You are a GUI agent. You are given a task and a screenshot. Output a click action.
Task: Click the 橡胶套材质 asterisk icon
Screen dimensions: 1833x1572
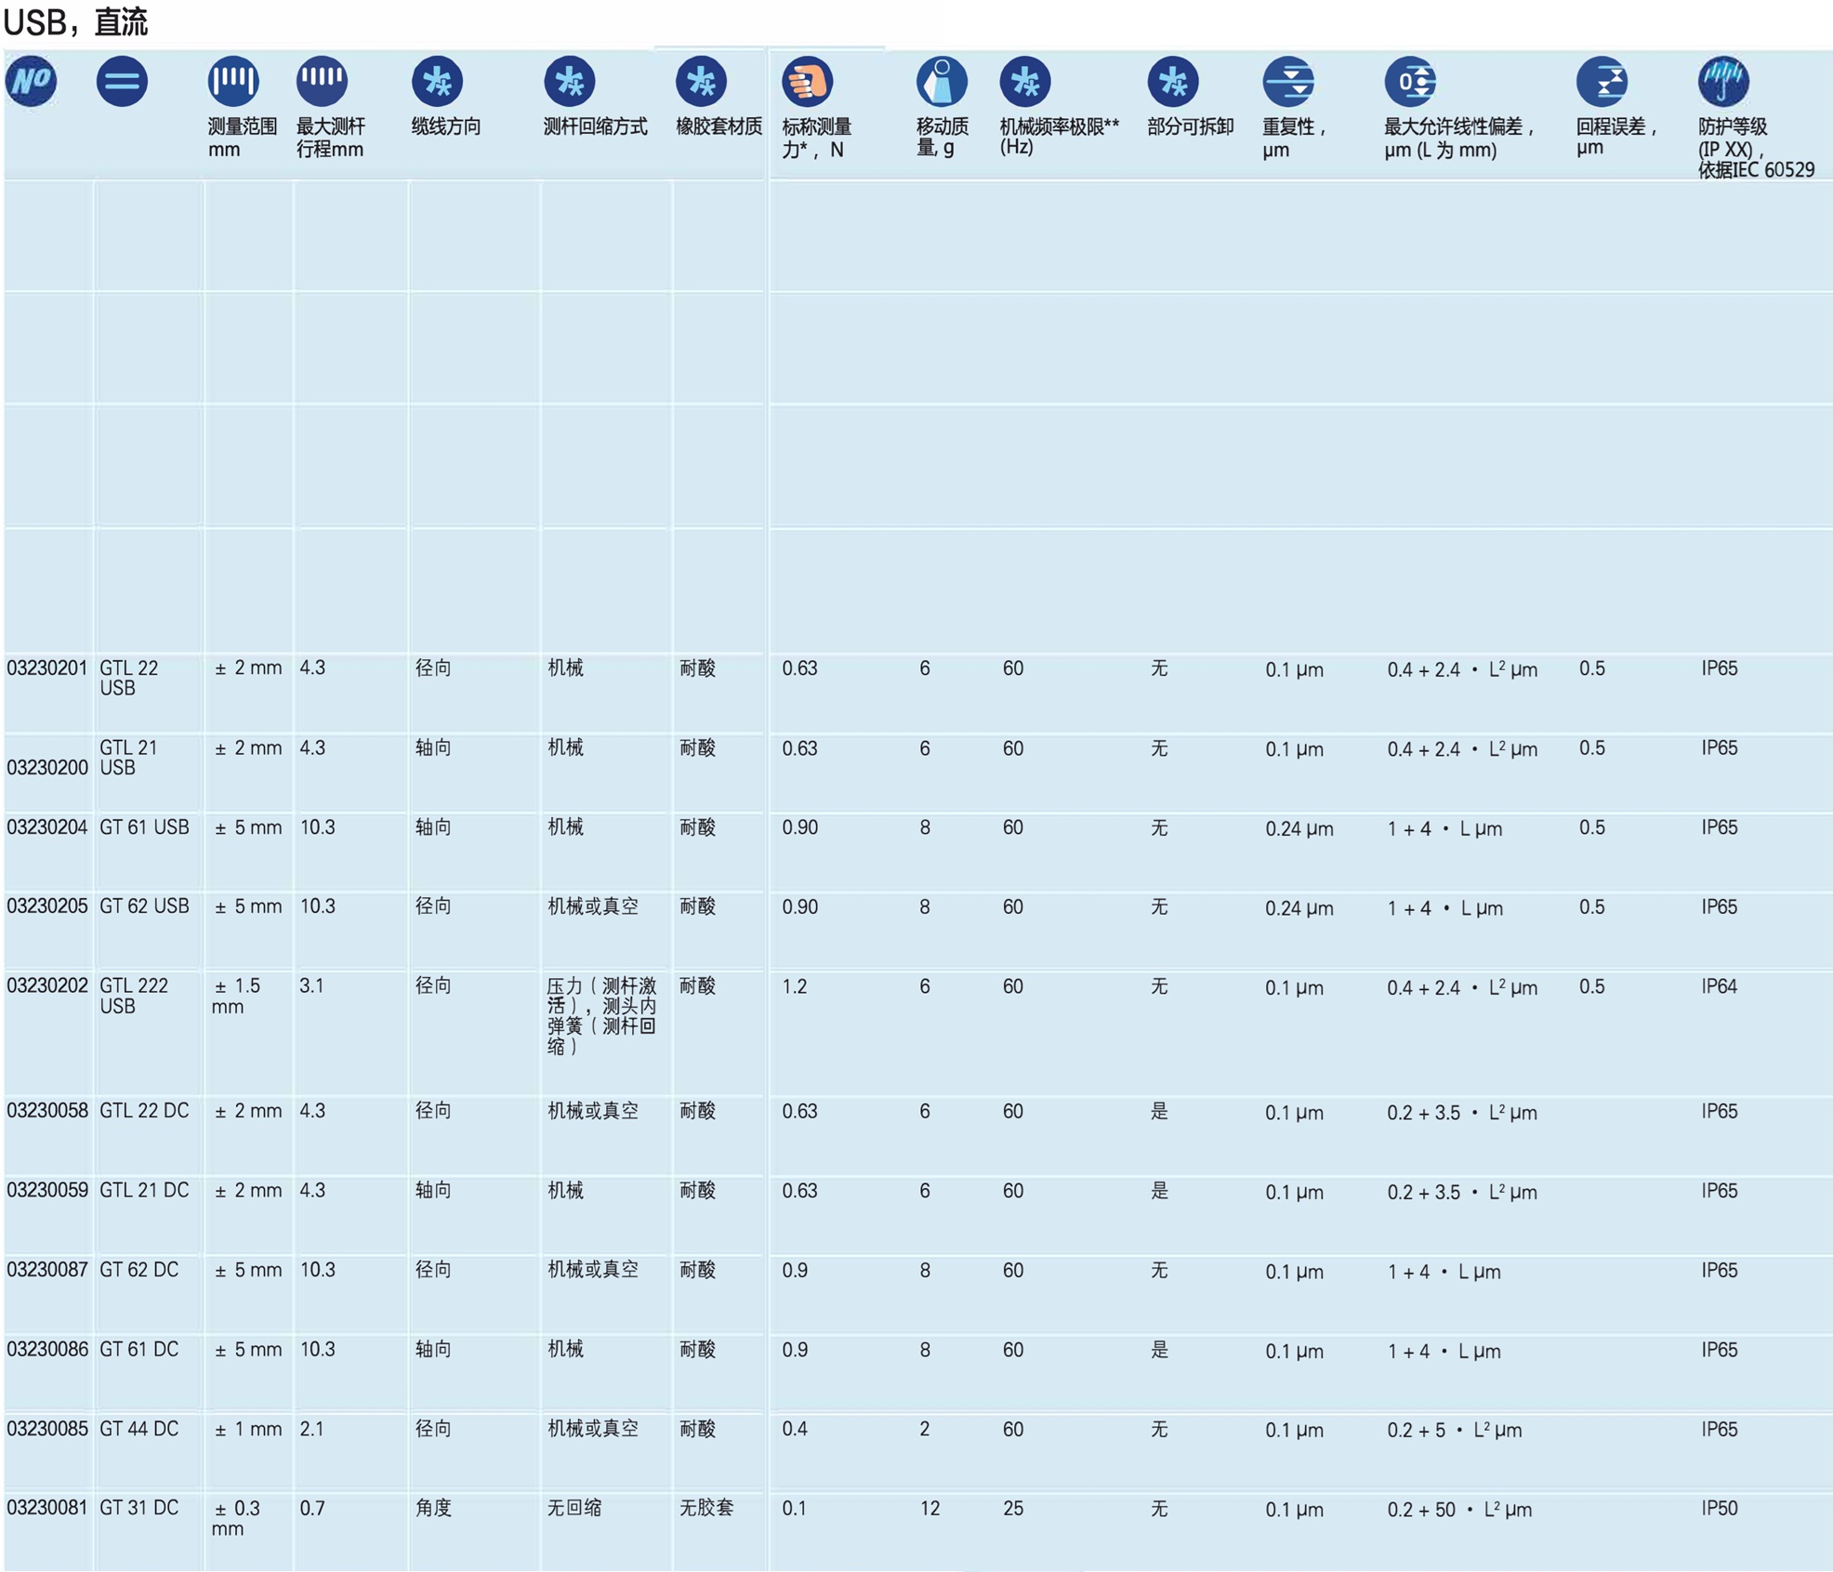point(701,81)
